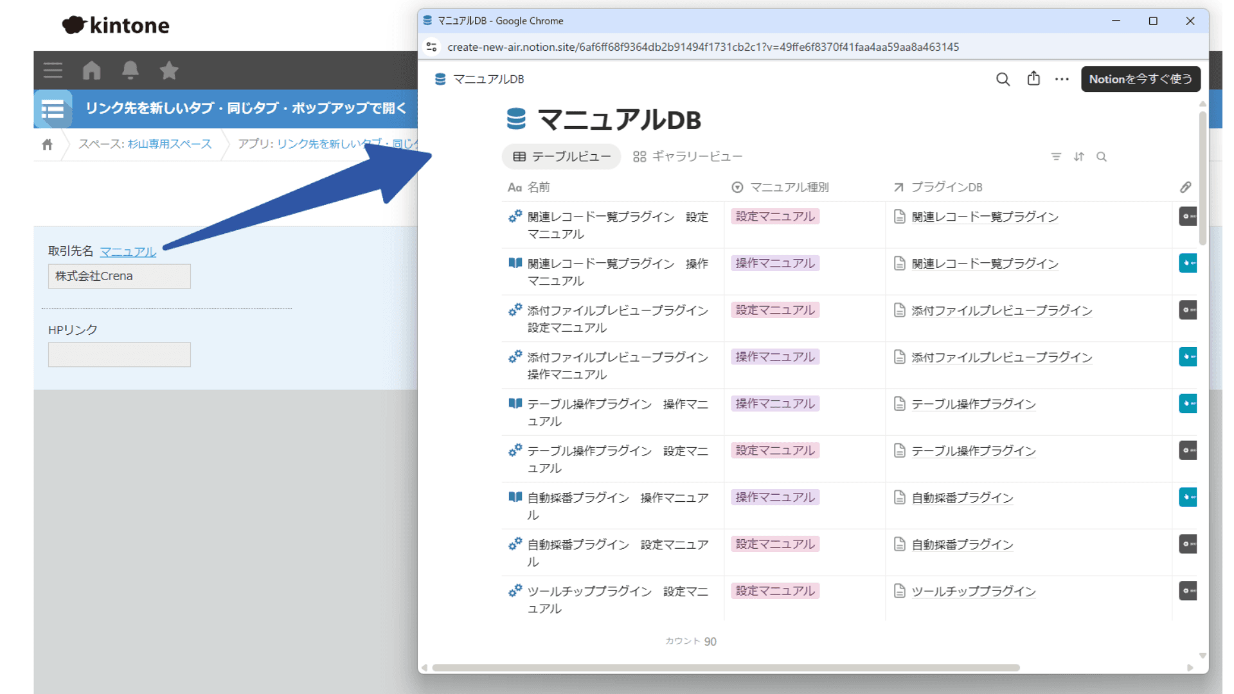1234x694 pixels.
Task: Switch to ギャラリービュー tab
Action: (687, 157)
